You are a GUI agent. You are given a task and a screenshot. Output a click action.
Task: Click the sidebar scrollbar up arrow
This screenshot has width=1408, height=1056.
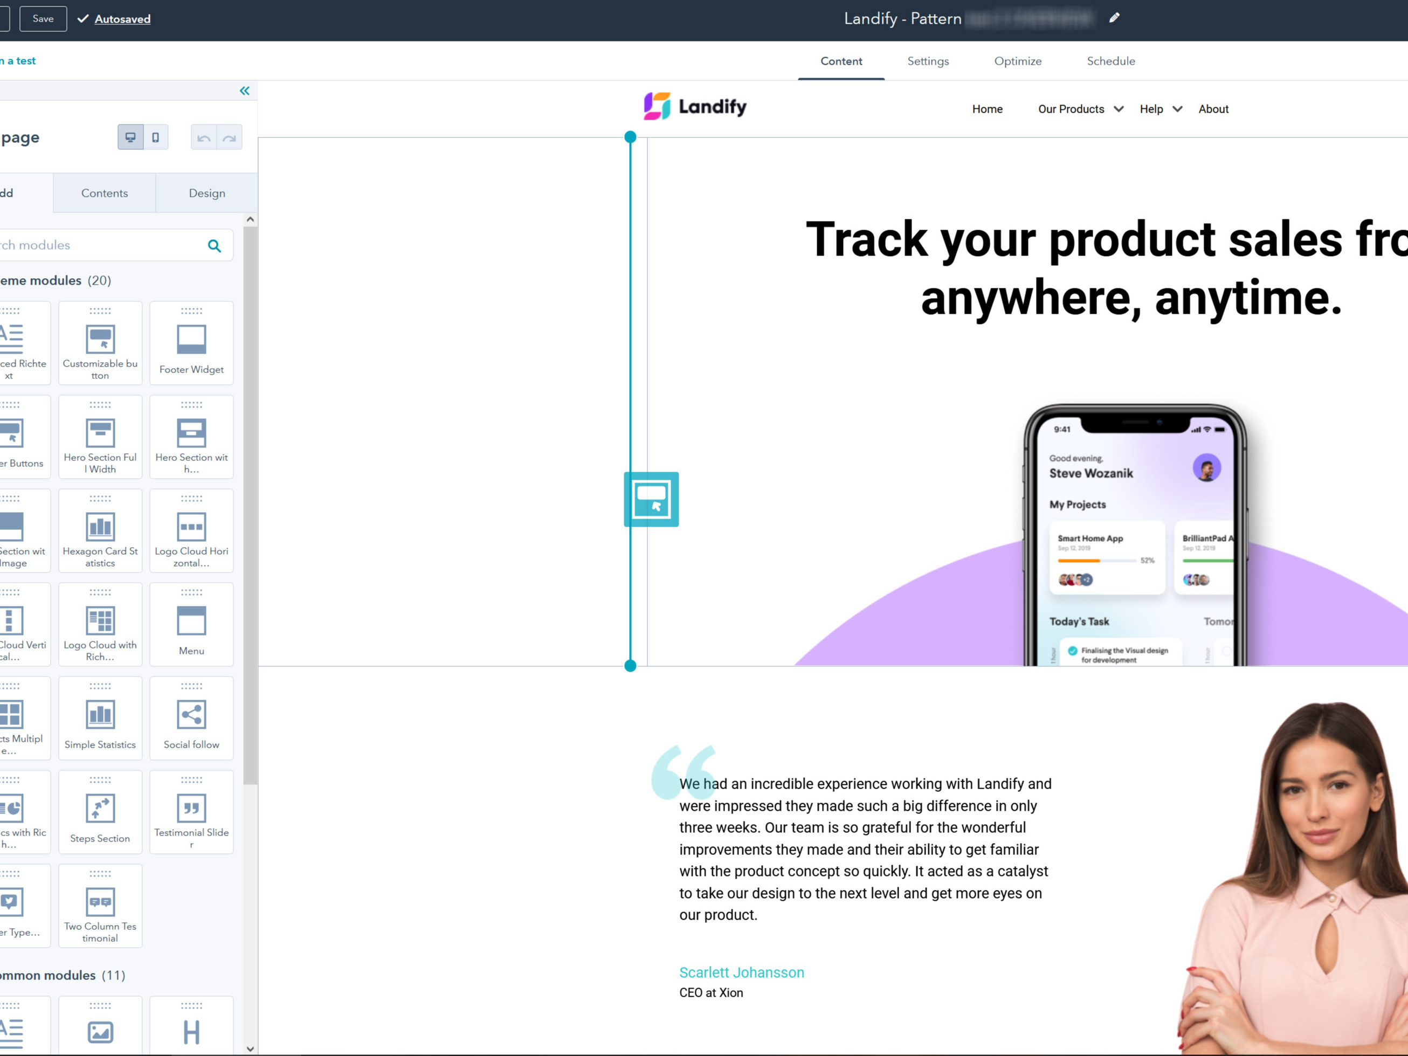[250, 219]
